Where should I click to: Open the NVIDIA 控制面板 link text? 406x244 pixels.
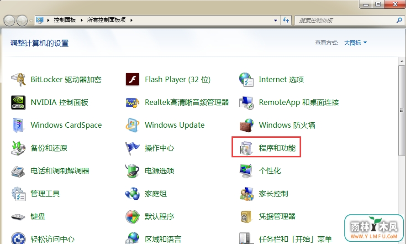pyautogui.click(x=59, y=102)
